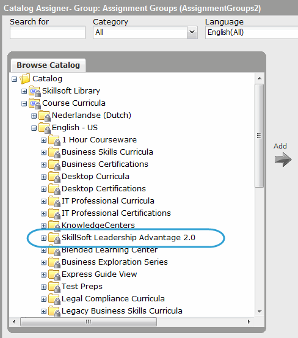Expand SkillSoft Leadership Advantage 2.0 node
Image resolution: width=298 pixels, height=338 pixels.
point(44,238)
